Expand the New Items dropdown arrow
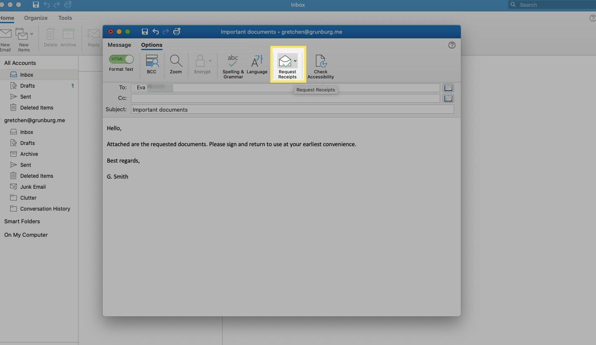 32,34
